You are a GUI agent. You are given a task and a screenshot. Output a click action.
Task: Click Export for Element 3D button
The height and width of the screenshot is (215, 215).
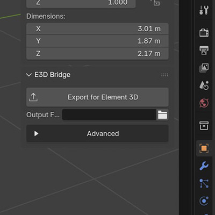pos(97,97)
